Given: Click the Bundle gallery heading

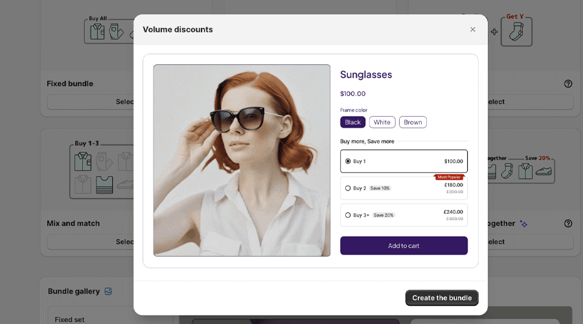Looking at the screenshot, I should click(74, 291).
